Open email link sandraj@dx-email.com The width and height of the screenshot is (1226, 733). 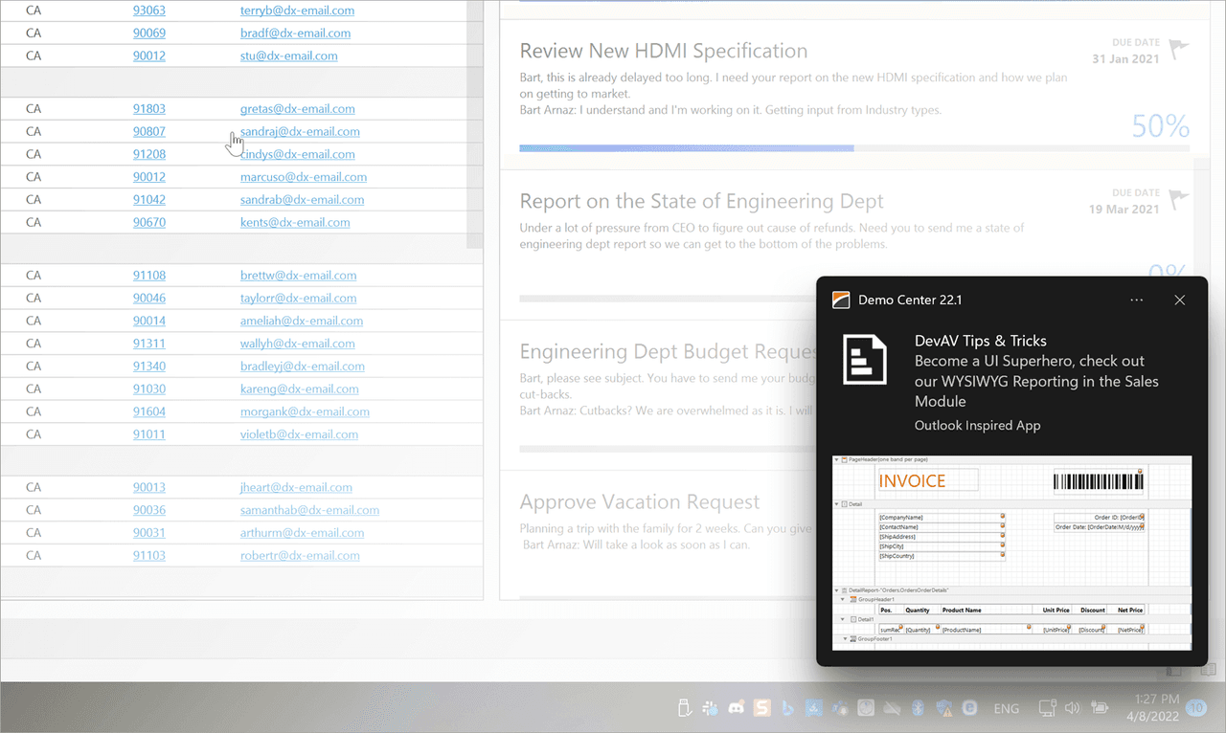(x=300, y=131)
